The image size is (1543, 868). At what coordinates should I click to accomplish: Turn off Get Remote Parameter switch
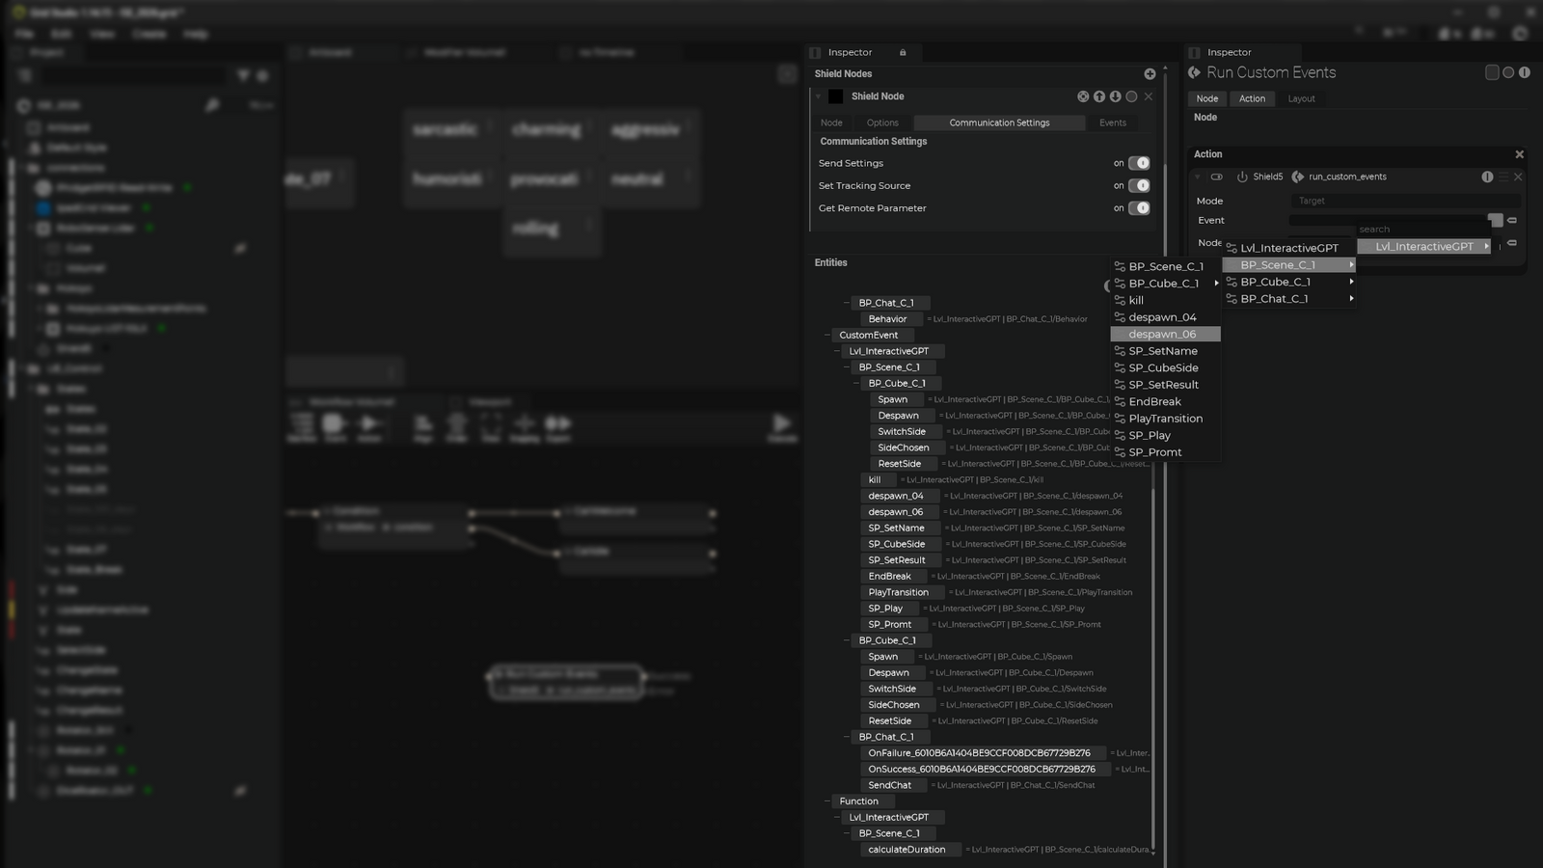click(x=1139, y=208)
